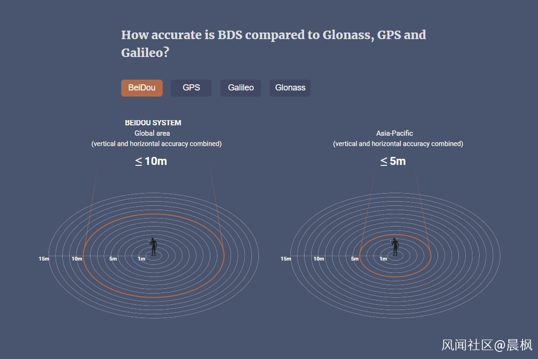
Task: Open the Galileo tab
Action: click(240, 88)
